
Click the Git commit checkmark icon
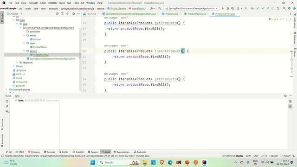[x=263, y=8]
